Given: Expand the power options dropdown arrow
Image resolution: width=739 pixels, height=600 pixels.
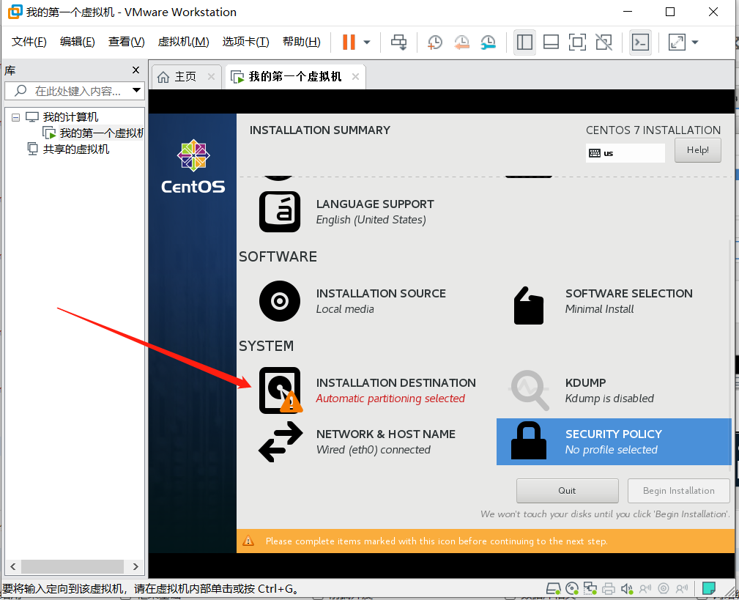Looking at the screenshot, I should click(x=367, y=42).
